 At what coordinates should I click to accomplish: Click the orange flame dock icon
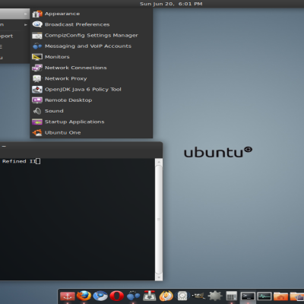(x=166, y=296)
